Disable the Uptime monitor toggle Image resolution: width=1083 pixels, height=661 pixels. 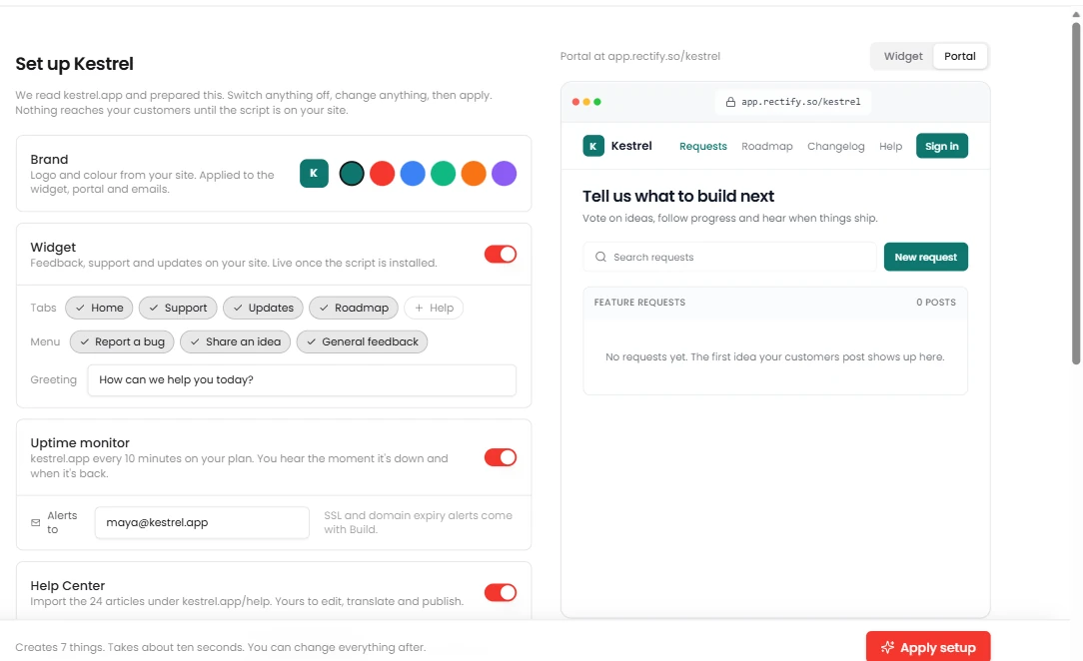point(501,457)
